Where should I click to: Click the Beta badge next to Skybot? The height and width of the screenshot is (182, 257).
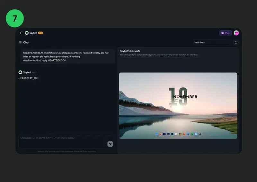coord(40,33)
